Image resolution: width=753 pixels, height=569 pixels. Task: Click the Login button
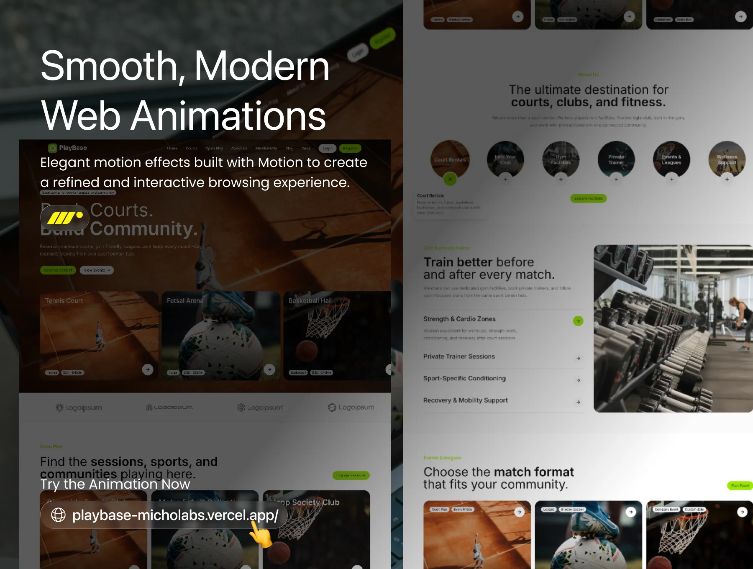328,149
